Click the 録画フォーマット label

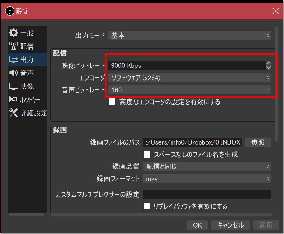[x=118, y=178]
